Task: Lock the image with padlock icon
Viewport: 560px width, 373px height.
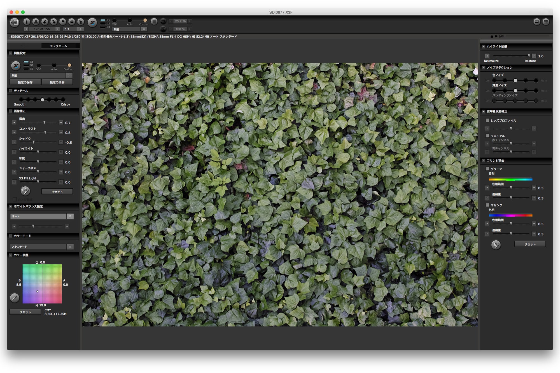Action: [72, 22]
